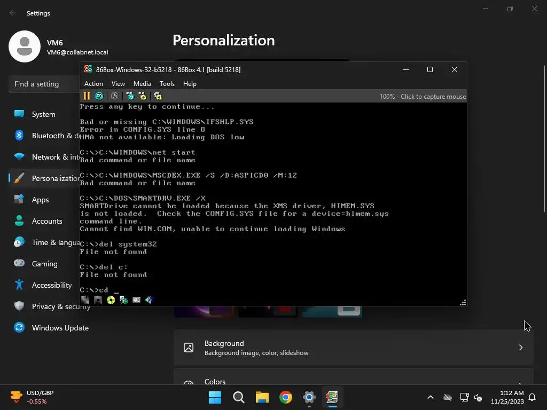
Task: Maximize the 86Box window
Action: pos(430,69)
